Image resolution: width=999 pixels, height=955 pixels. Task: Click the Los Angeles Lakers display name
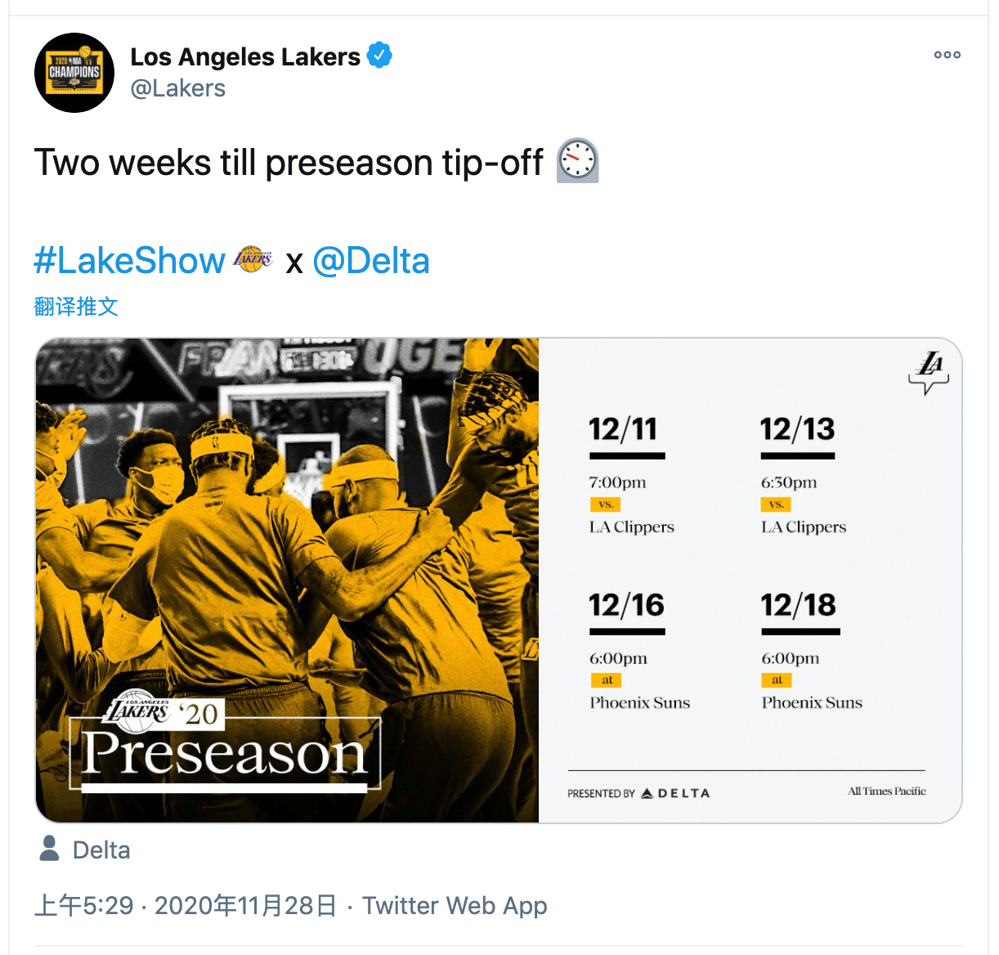245,56
